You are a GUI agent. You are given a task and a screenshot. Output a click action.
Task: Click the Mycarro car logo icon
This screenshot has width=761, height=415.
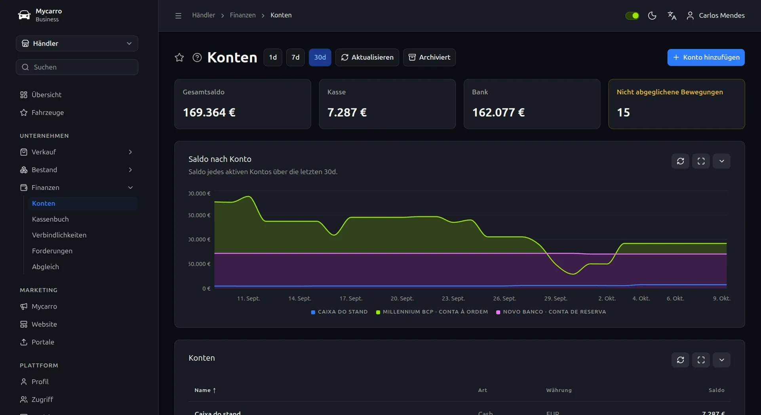coord(24,15)
